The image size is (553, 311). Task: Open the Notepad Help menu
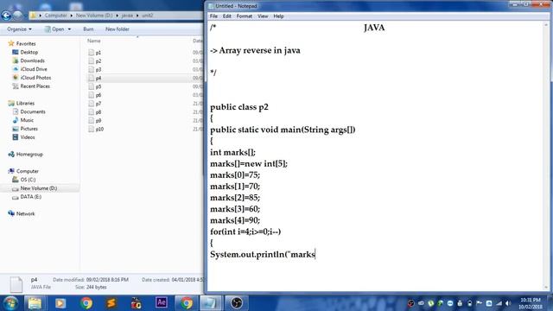278,16
